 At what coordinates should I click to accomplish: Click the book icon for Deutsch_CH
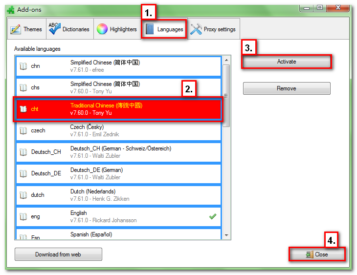click(23, 152)
